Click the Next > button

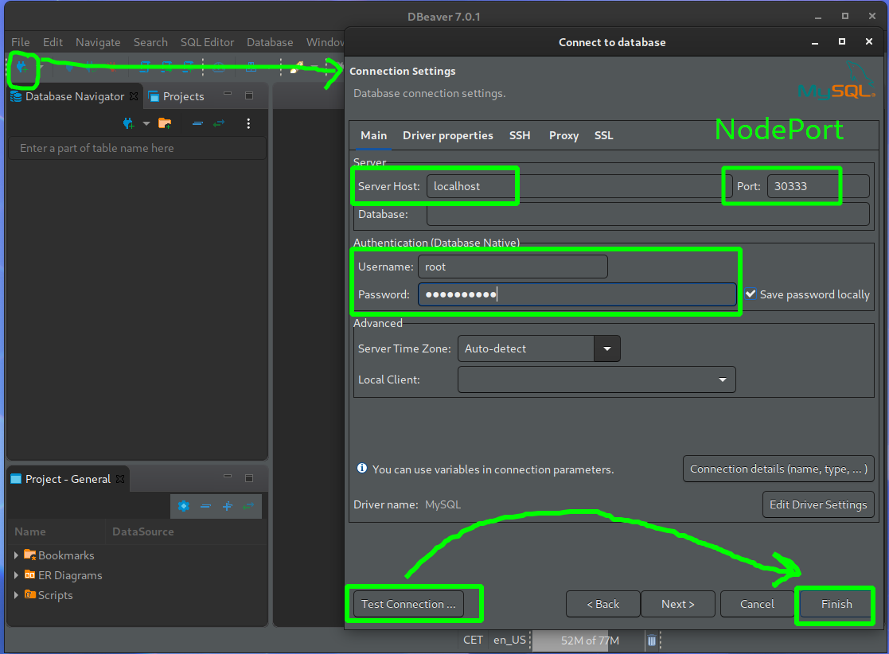coord(677,604)
